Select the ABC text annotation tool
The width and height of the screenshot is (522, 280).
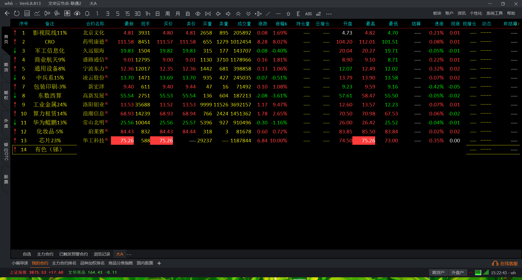[309, 14]
